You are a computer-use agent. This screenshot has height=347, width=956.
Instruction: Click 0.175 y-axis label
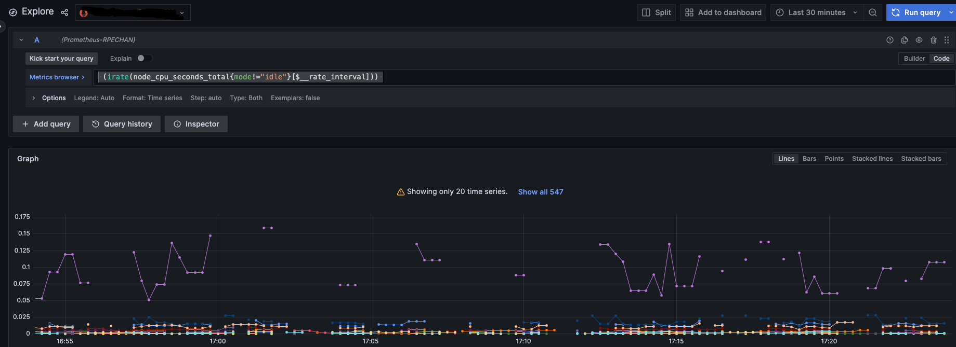22,217
